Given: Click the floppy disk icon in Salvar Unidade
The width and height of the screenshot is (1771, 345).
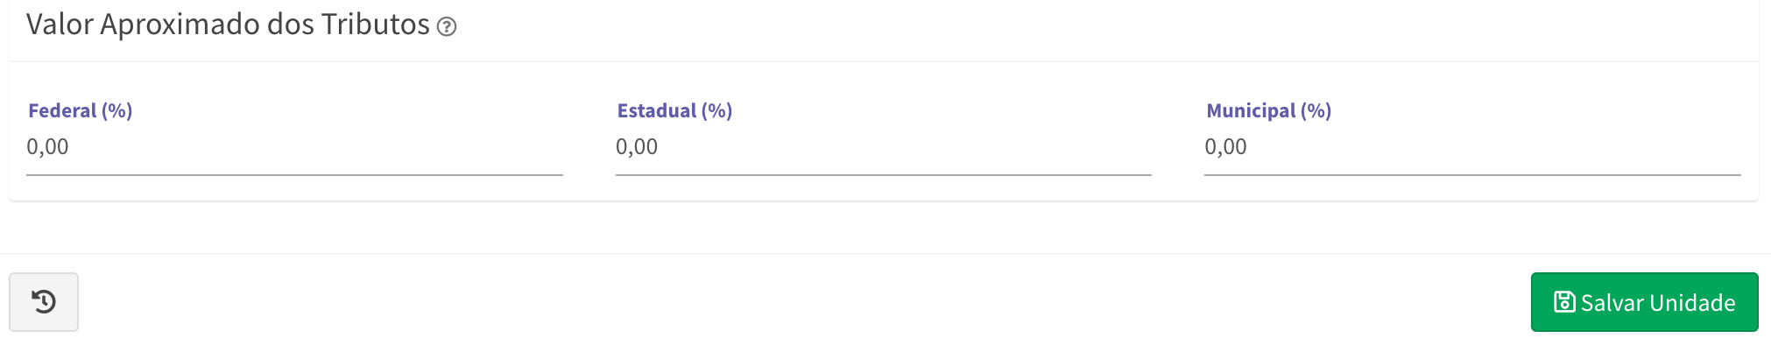Looking at the screenshot, I should pyautogui.click(x=1564, y=302).
